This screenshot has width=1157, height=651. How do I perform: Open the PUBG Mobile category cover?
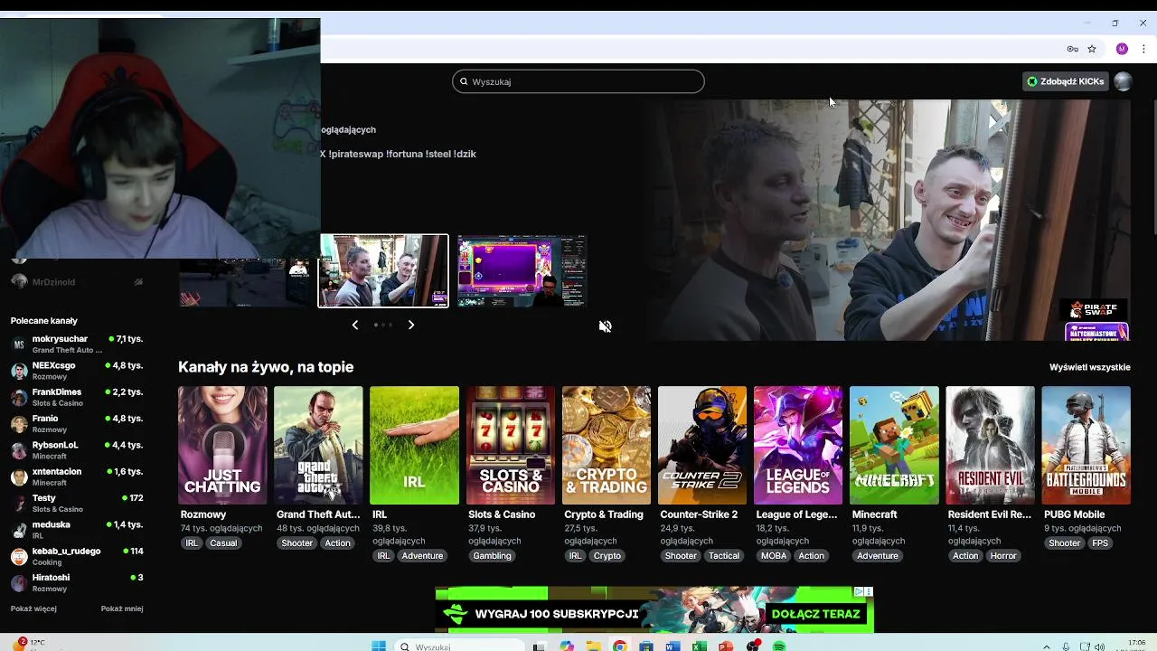click(x=1086, y=445)
